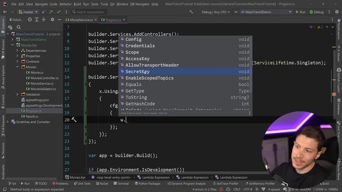Go back with the navigation arrow
The height and width of the screenshot is (192, 342).
coord(5,12)
